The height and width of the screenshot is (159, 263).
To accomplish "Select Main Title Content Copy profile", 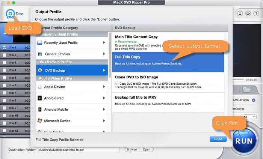I will [x=168, y=41].
